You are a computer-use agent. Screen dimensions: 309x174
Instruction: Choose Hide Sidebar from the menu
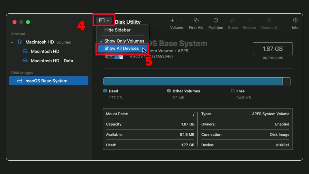[x=117, y=30]
